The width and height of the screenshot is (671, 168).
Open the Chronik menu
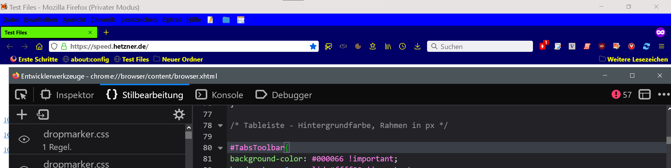[103, 20]
